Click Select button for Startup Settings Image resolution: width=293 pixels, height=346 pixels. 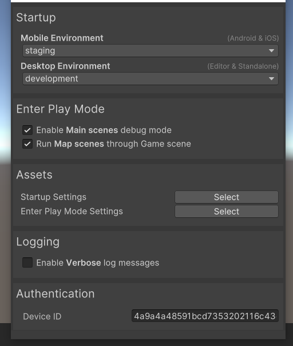pos(227,197)
